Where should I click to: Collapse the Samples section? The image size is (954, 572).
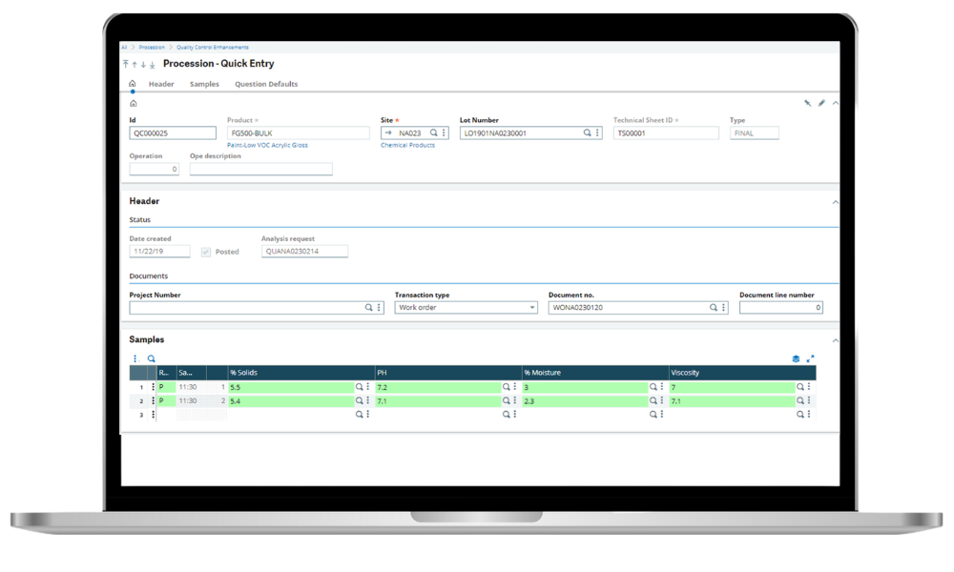coord(836,340)
